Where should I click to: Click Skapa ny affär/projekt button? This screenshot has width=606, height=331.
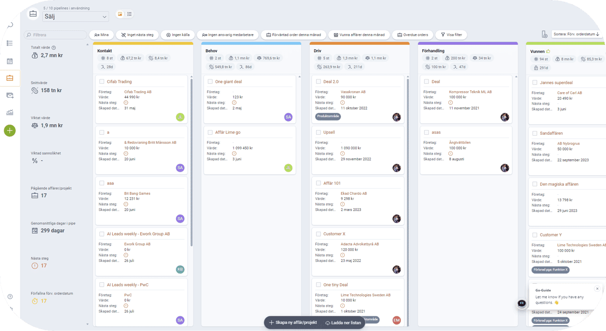[293, 322]
